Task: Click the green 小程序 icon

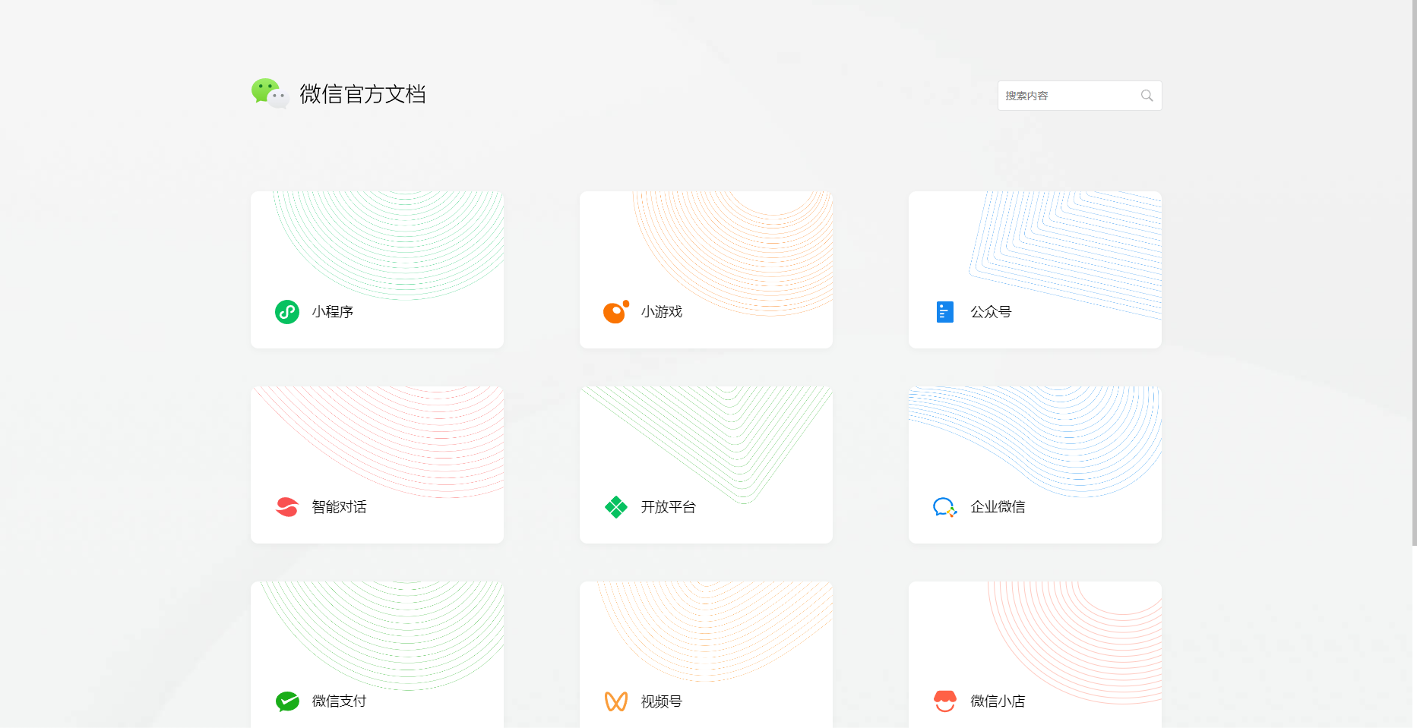Action: [x=287, y=312]
